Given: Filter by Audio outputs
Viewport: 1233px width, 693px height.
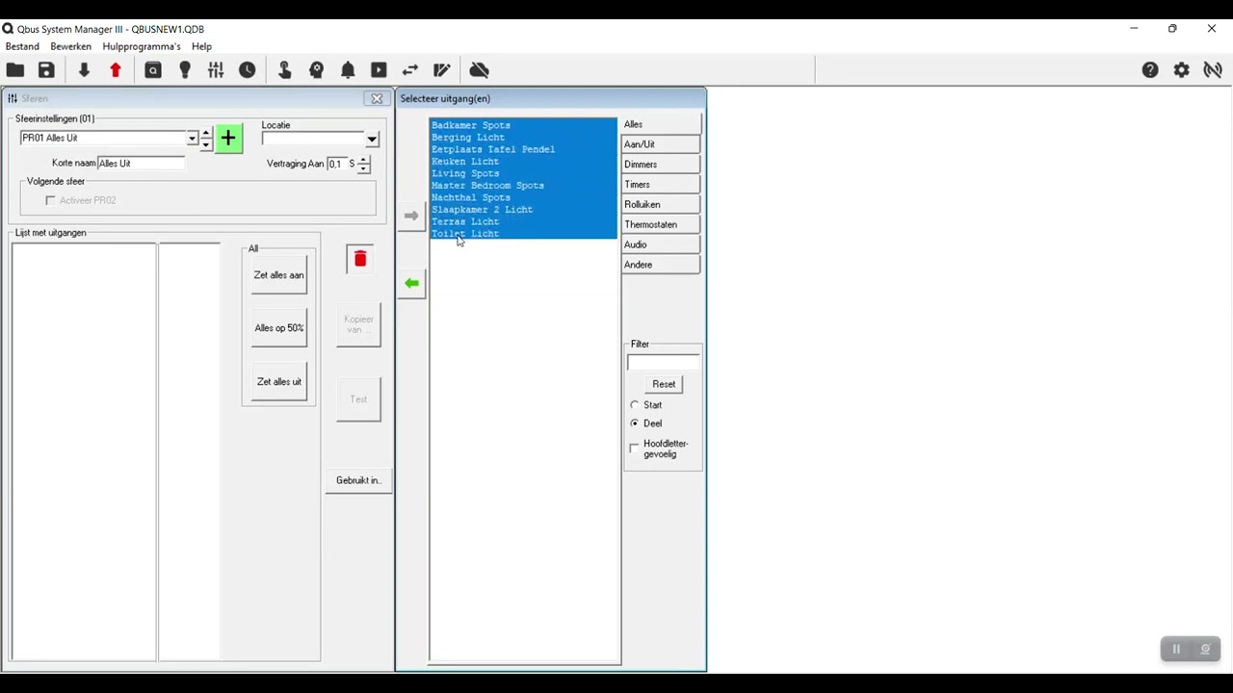Looking at the screenshot, I should (661, 244).
